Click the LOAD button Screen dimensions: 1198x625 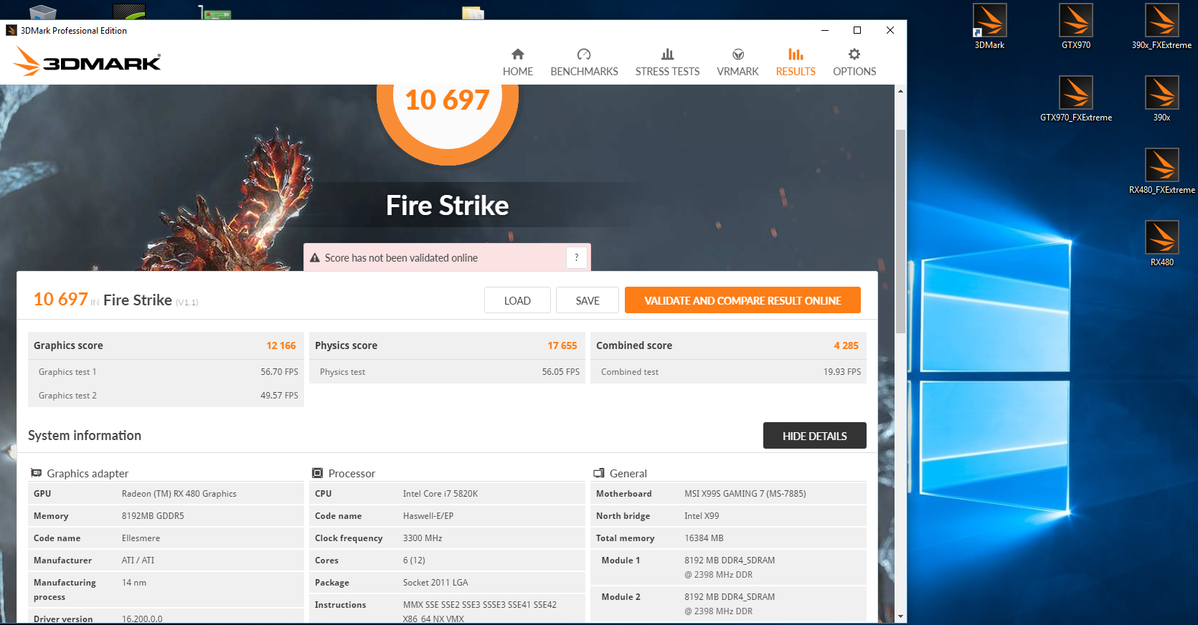point(517,300)
